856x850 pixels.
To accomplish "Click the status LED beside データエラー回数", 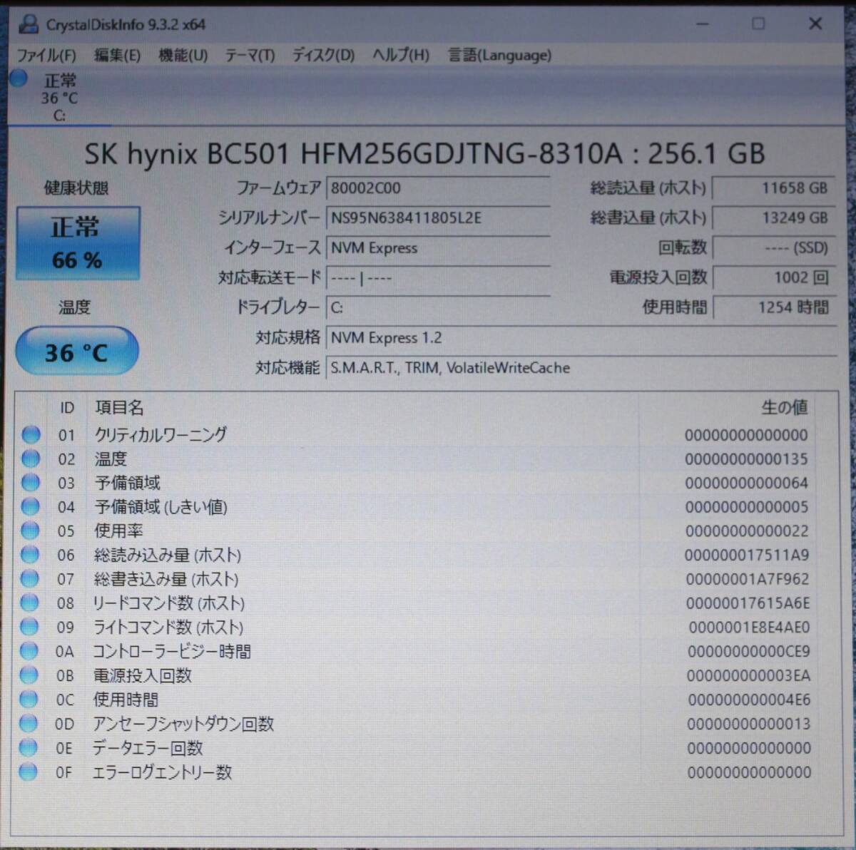I will [30, 748].
